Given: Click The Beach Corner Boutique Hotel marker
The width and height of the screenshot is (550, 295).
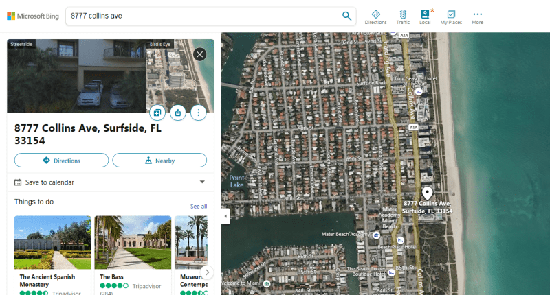Looking at the screenshot, I should pos(392,272).
